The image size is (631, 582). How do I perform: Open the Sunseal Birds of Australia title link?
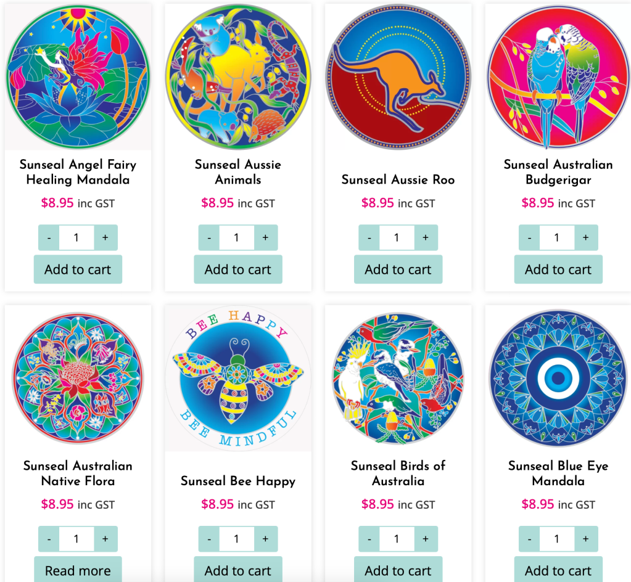tap(398, 473)
